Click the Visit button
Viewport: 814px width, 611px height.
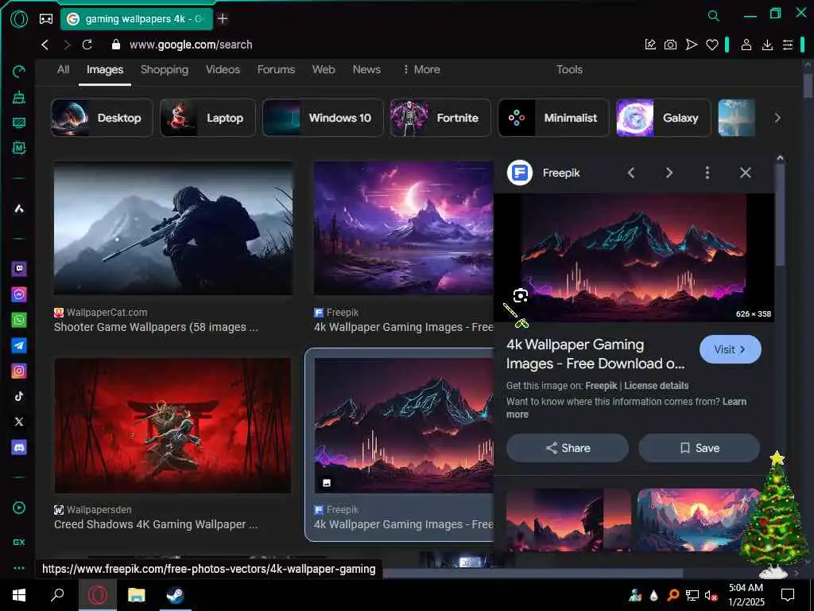pyautogui.click(x=730, y=349)
